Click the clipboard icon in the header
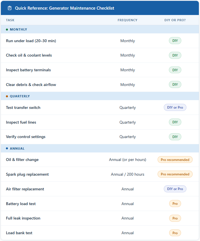 point(10,8)
